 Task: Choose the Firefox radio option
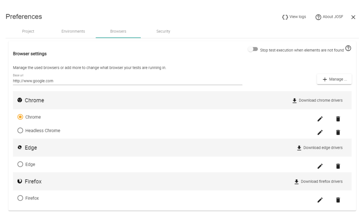20,198
